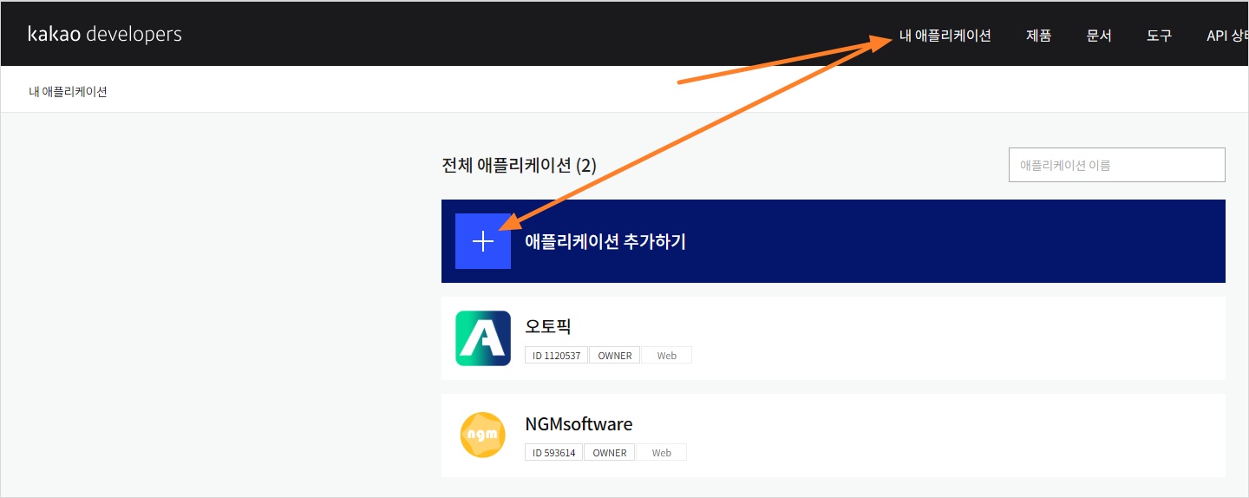Open the 문서 menu item

tap(1099, 36)
